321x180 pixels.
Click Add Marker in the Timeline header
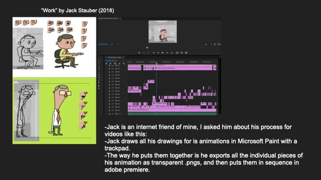[119, 64]
